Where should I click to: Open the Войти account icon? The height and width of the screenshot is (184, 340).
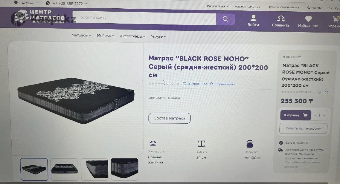(x=253, y=18)
